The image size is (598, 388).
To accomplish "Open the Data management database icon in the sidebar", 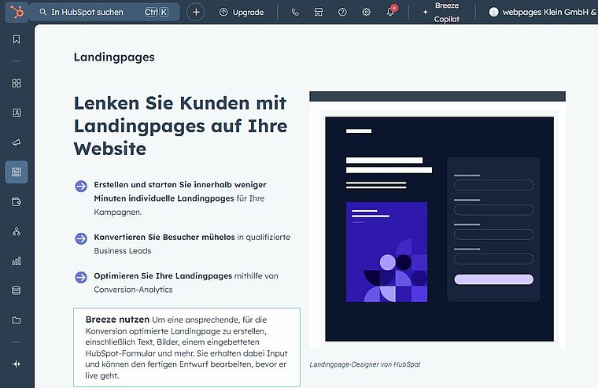I will (x=17, y=290).
